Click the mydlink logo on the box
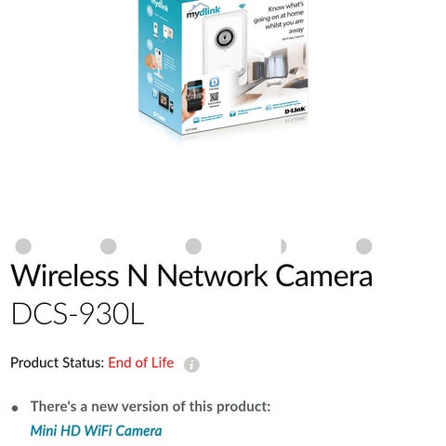 203,11
